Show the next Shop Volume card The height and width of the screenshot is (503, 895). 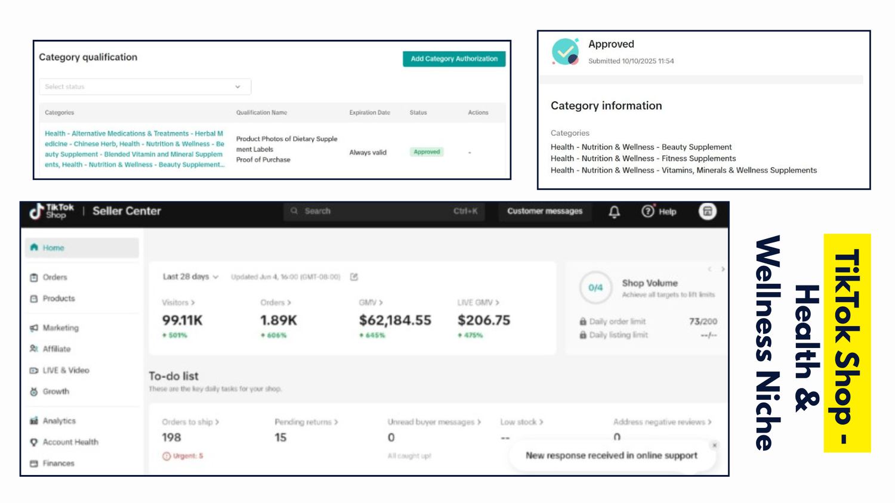tap(723, 269)
